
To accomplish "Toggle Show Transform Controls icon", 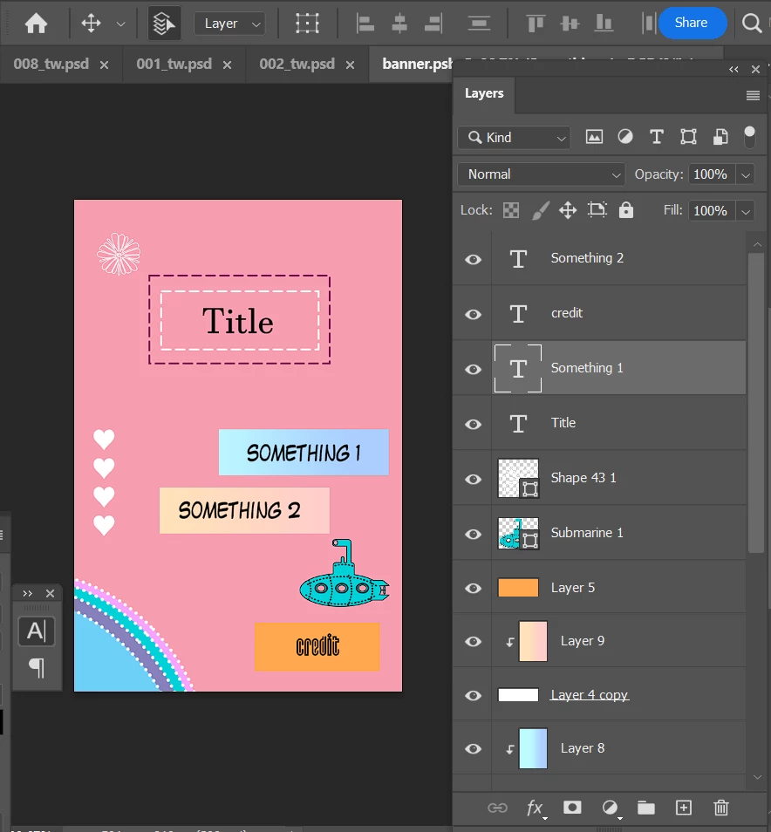I will coord(307,24).
